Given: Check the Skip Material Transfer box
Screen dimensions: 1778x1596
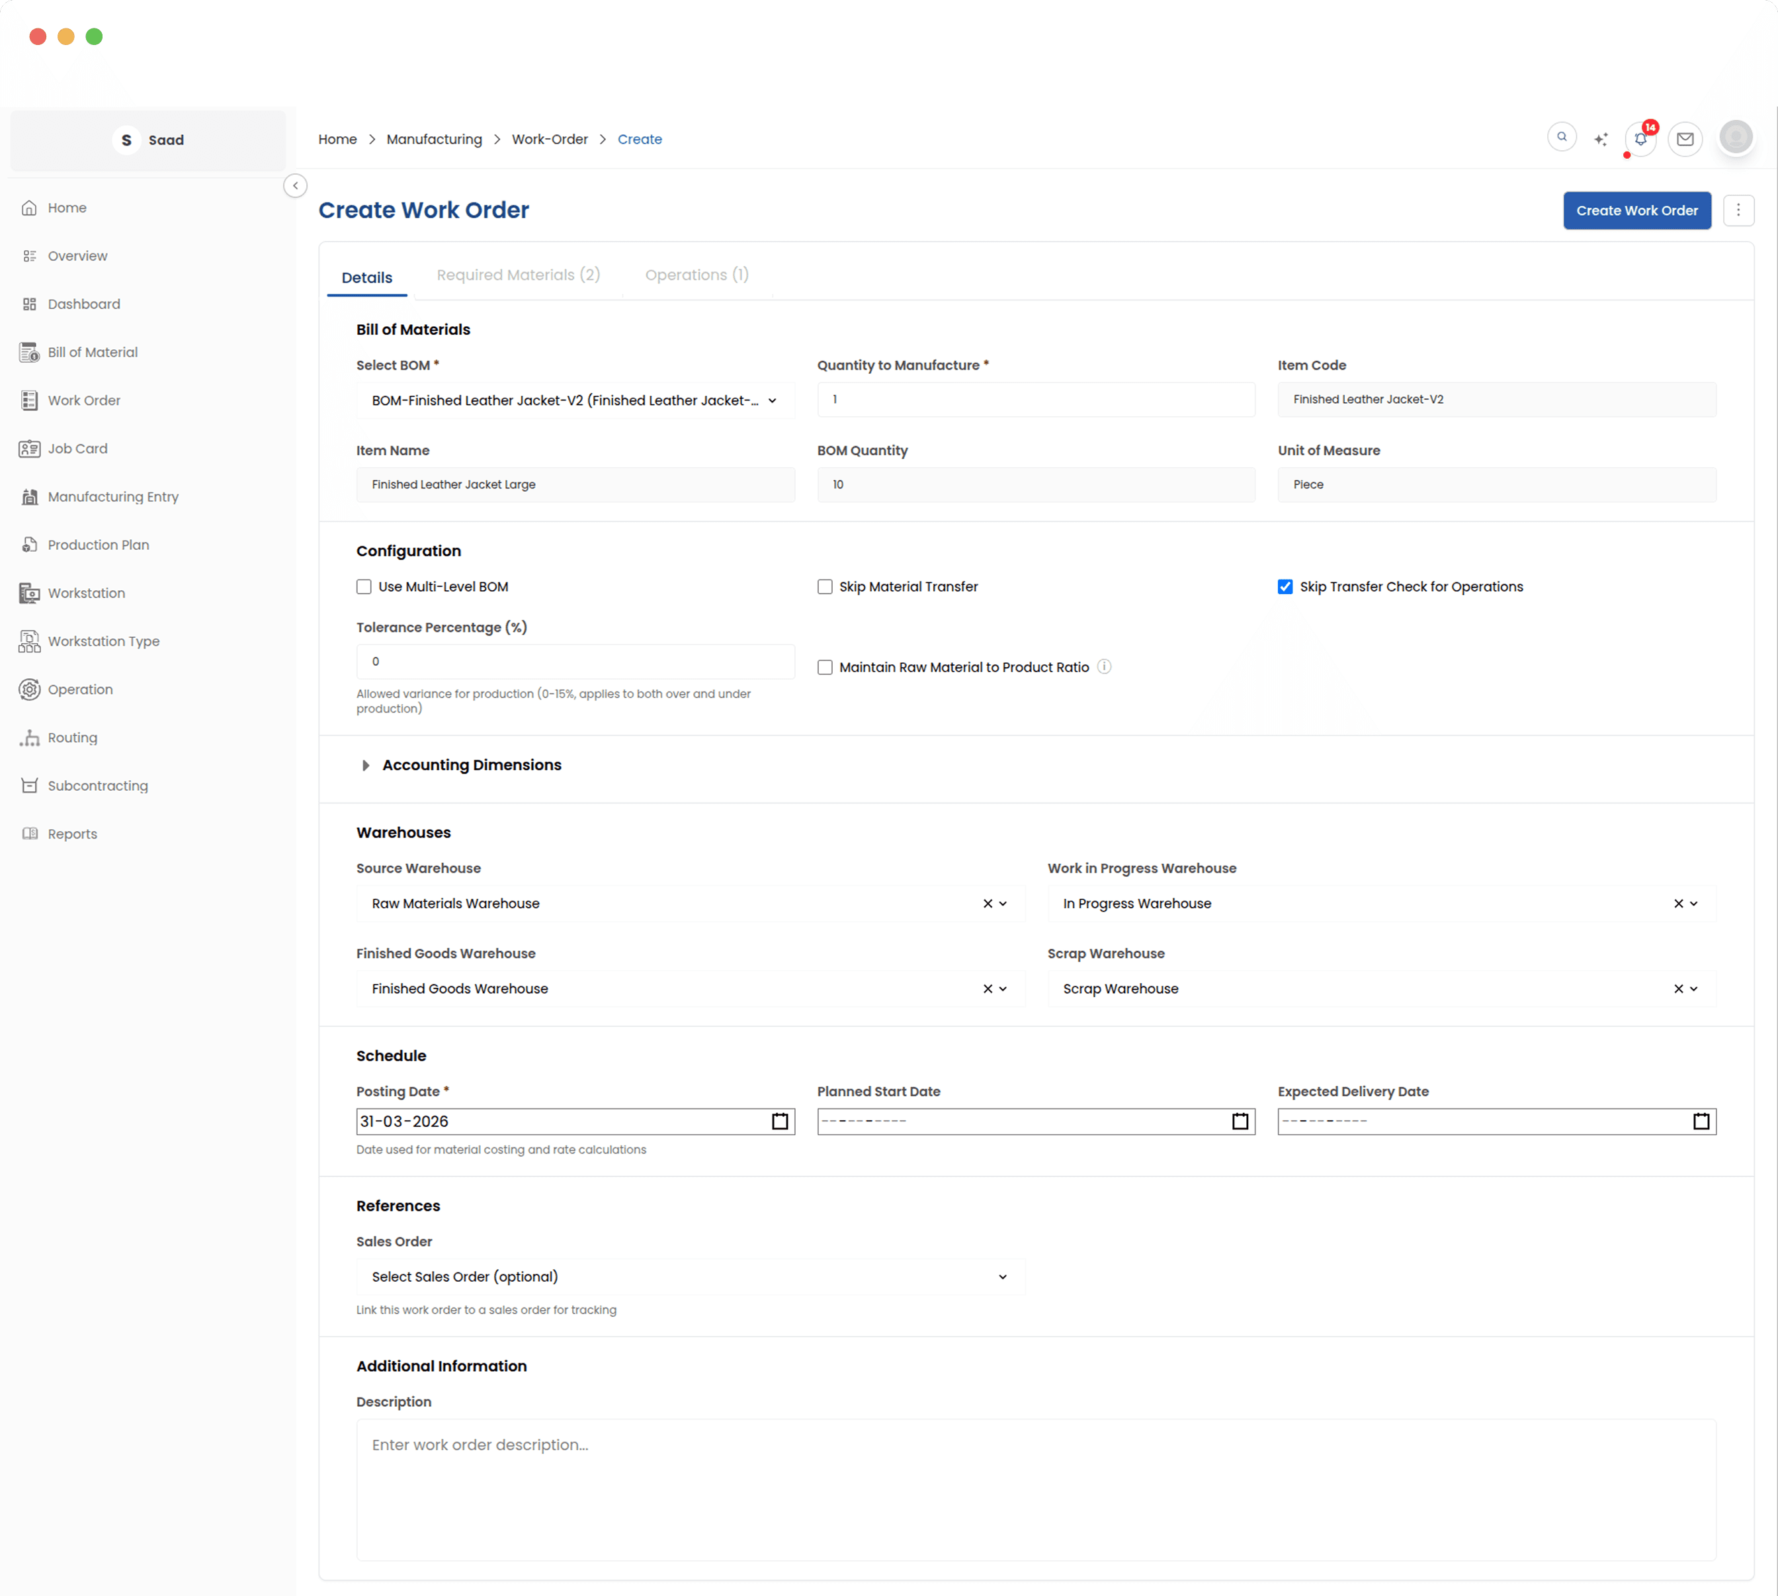Looking at the screenshot, I should 825,588.
